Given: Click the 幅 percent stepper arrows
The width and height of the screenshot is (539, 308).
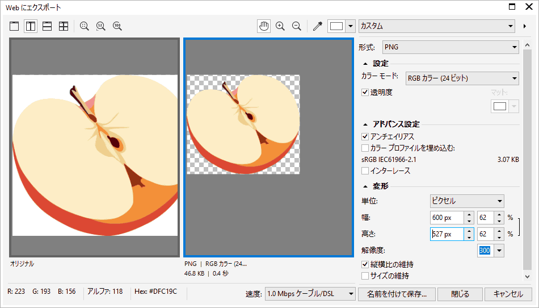Looking at the screenshot, I should pyautogui.click(x=499, y=218).
